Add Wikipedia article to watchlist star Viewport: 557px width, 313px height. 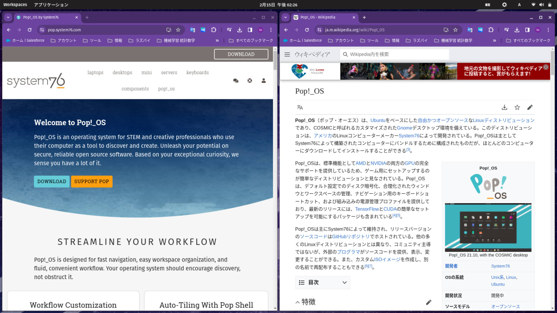point(517,108)
